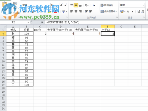Select column E header
Screen dimensions: 148x111
point(88,27)
